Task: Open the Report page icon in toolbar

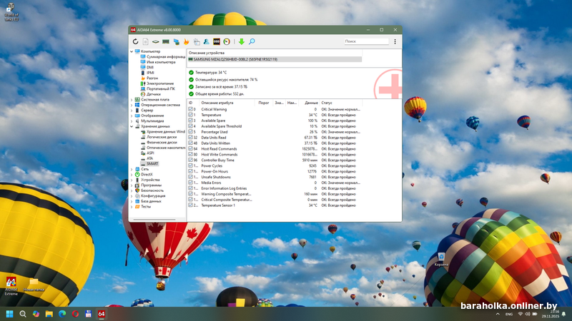Action: (145, 42)
